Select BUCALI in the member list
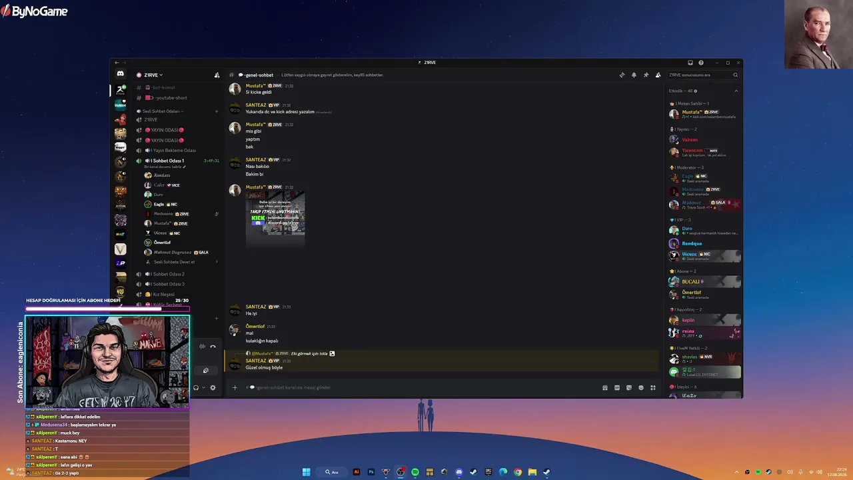The image size is (853, 480). pos(704,282)
